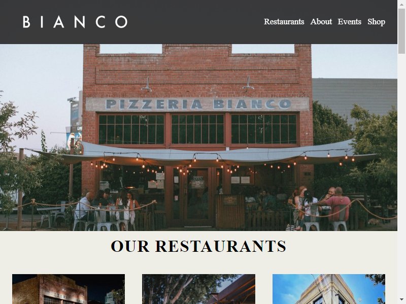Go to the About page

coord(321,21)
